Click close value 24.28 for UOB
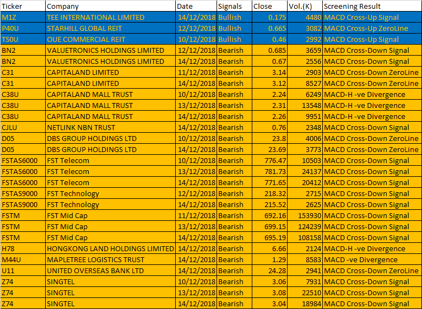The image size is (422, 309). pos(269,271)
